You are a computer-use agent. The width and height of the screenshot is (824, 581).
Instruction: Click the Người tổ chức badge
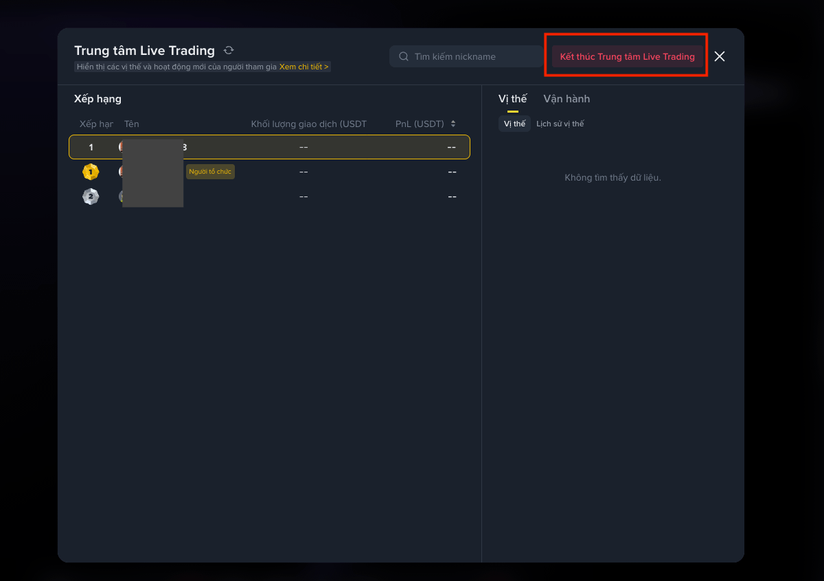[x=210, y=172]
